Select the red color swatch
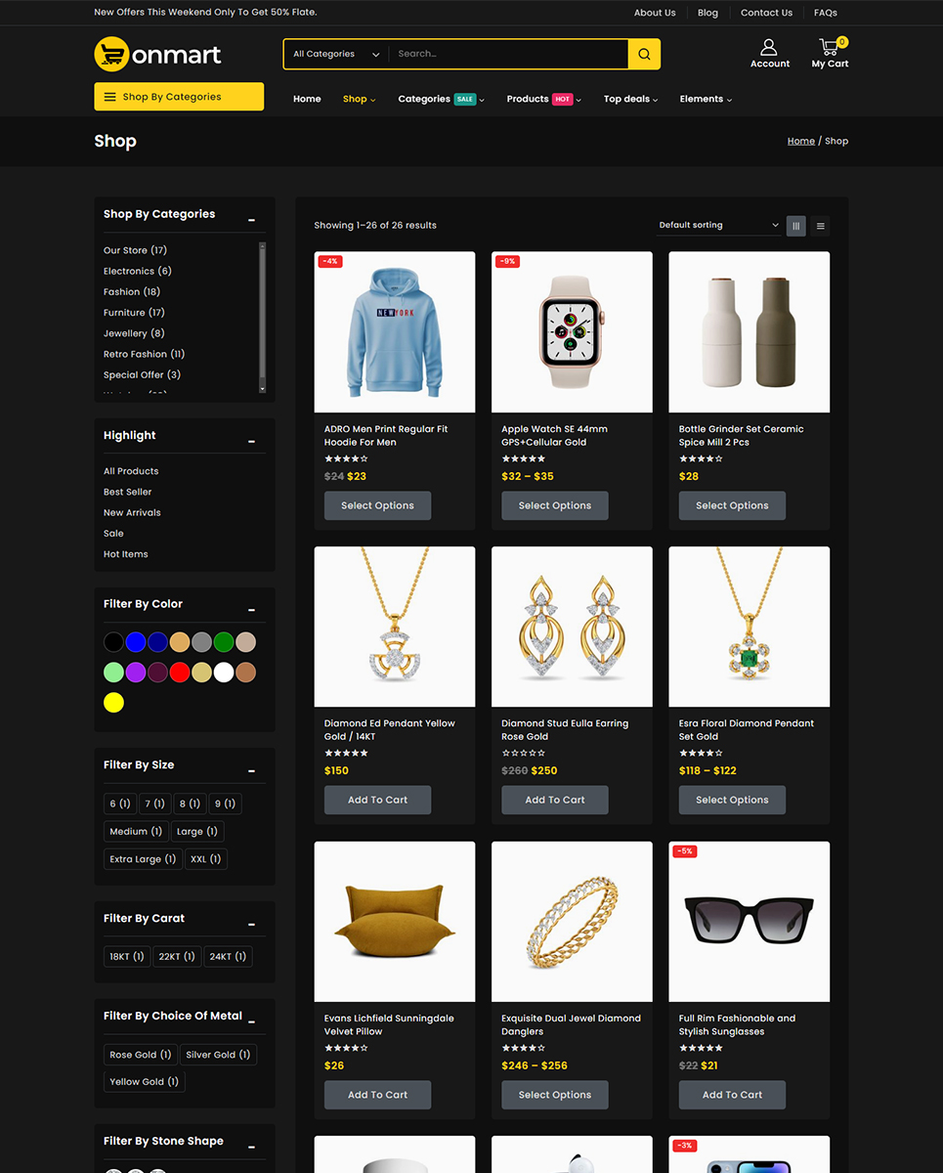This screenshot has height=1173, width=943. click(180, 673)
